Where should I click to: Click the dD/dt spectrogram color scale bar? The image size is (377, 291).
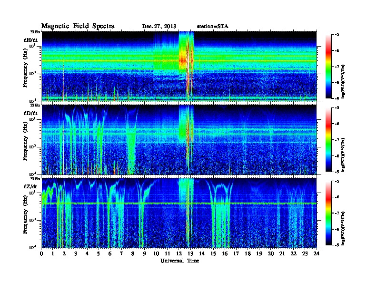pos(328,139)
